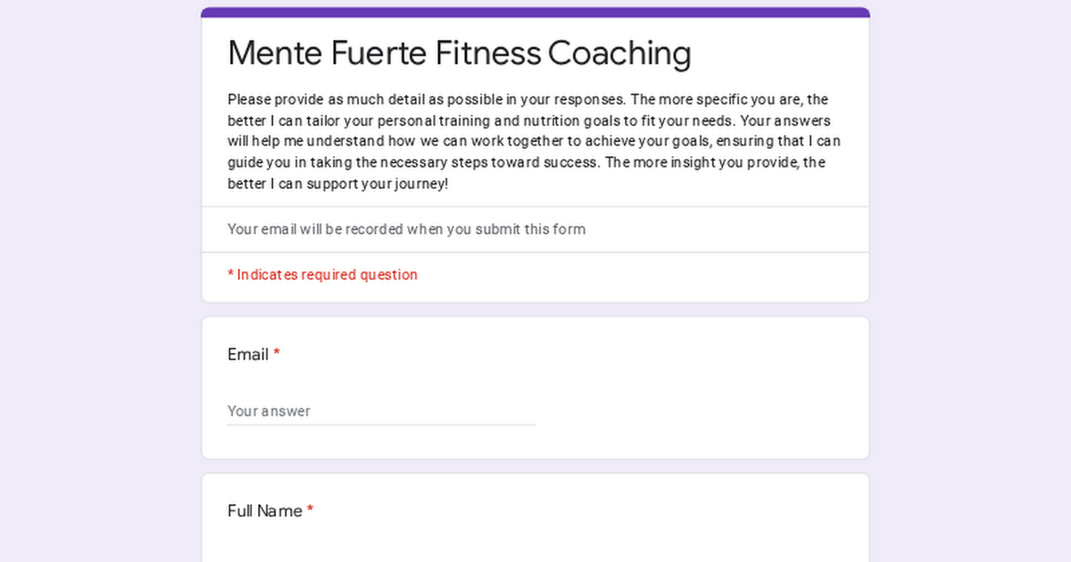Image resolution: width=1071 pixels, height=562 pixels.
Task: Click the bottom edge of the Full Name card
Action: point(535,560)
